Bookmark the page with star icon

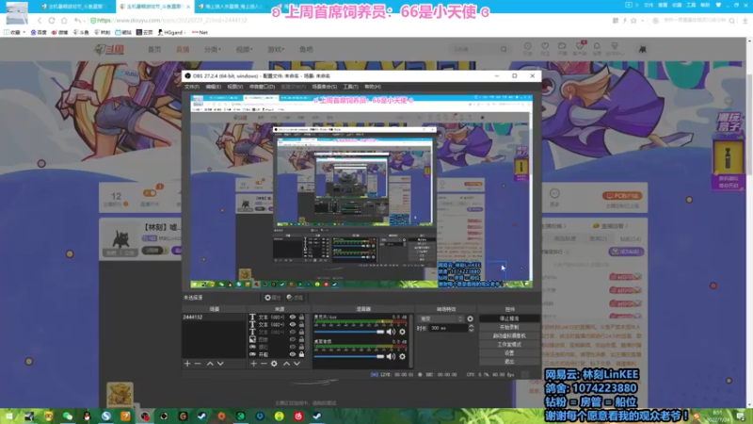pos(633,21)
